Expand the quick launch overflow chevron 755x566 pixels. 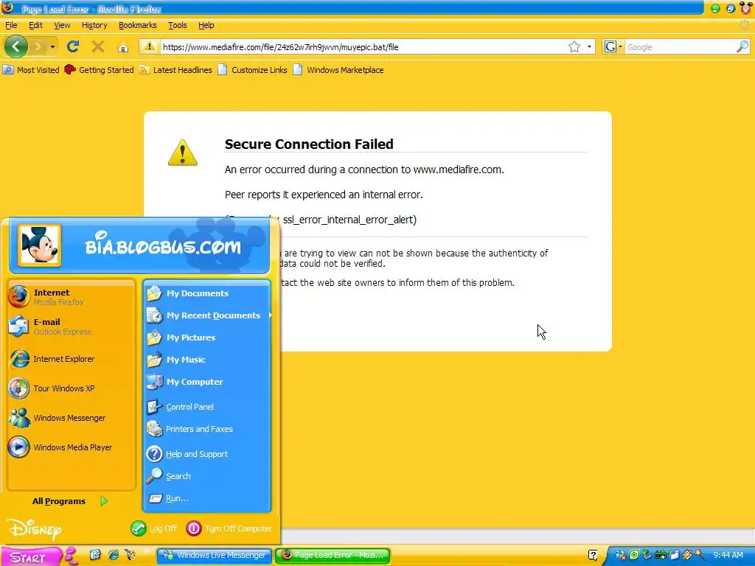click(x=147, y=551)
